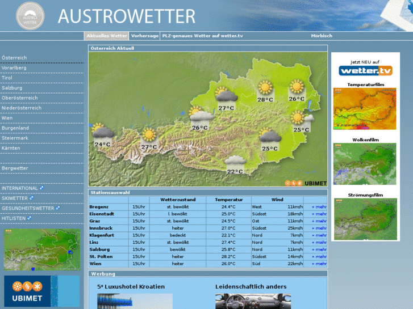The height and width of the screenshot is (309, 413).
Task: Select Kärnten in the left menu
Action: pos(11,147)
